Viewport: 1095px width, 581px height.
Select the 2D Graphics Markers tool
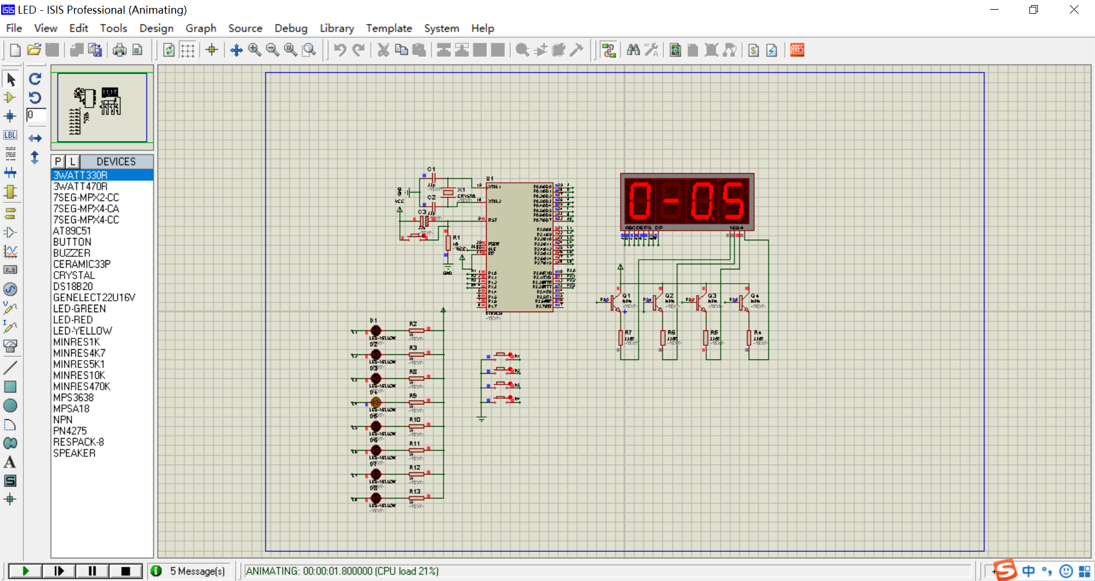[x=10, y=500]
